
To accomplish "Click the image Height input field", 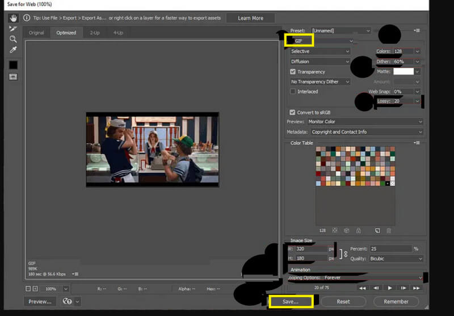I will tap(311, 258).
